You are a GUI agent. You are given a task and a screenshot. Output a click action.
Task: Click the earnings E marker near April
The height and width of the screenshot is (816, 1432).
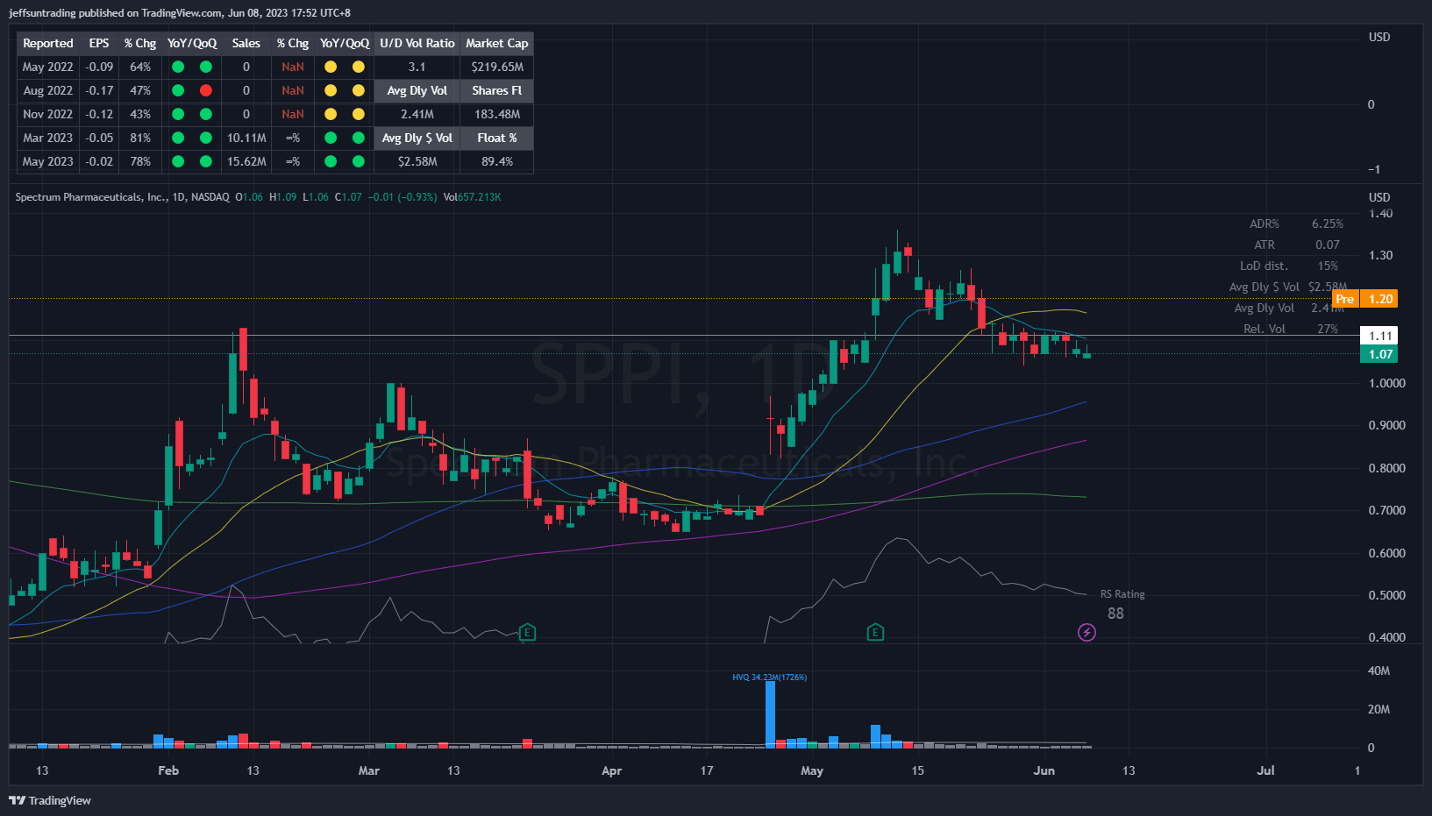527,632
